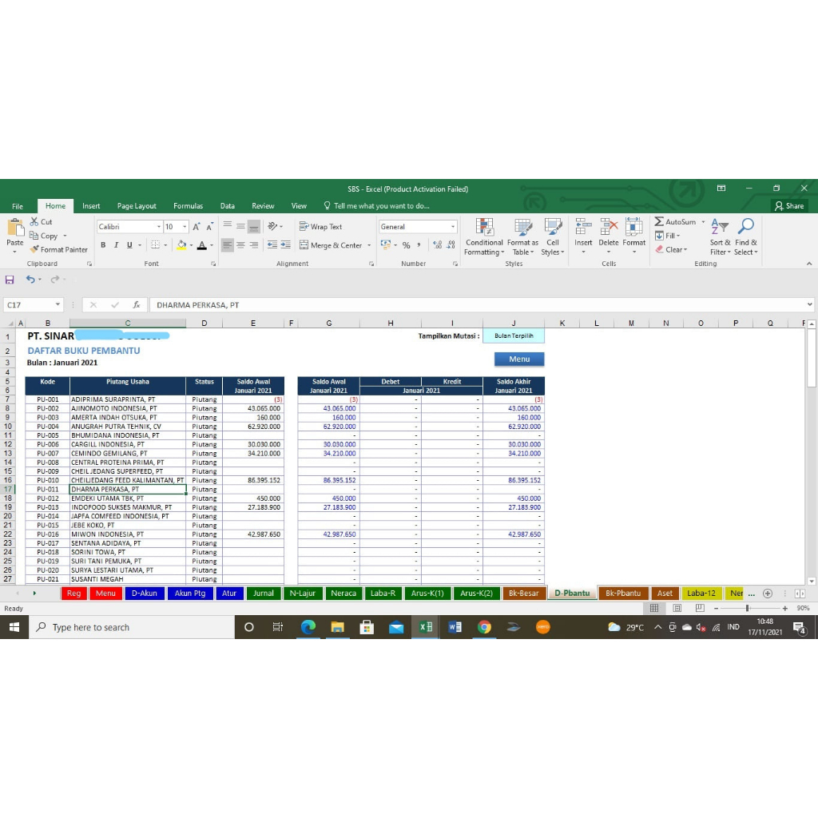Open Conditional Formatting
Screen dimensions: 818x818
point(484,237)
